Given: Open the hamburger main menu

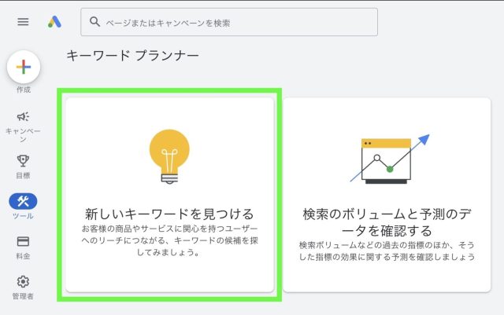Looking at the screenshot, I should pos(23,22).
